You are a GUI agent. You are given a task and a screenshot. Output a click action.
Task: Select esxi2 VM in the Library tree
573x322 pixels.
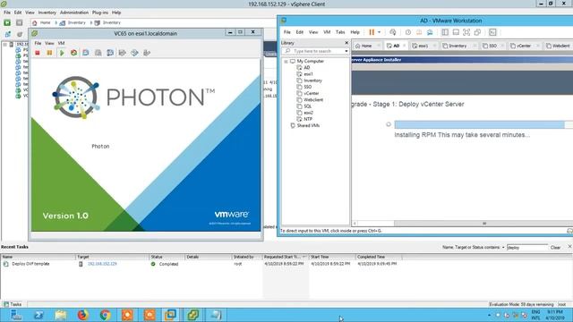pos(308,113)
